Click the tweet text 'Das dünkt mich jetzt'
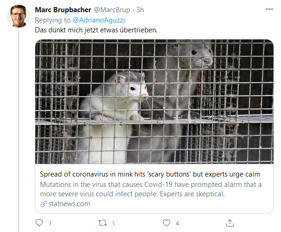Viewport: 281px width, 232px height. [x=67, y=30]
